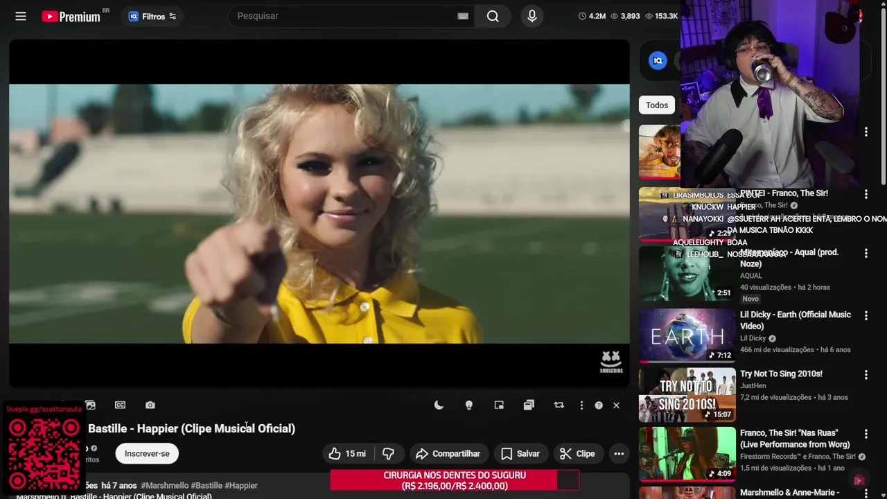Screen dimensions: 887x499
Task: Toggle the lightbulb cinema mode
Action: 469,405
